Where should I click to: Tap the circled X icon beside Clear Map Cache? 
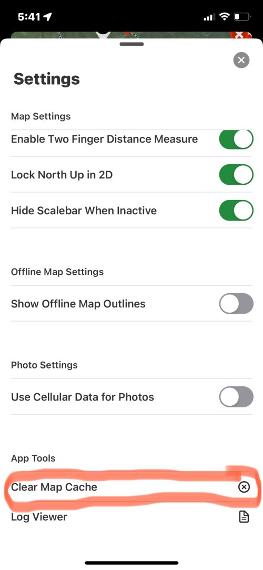244,487
